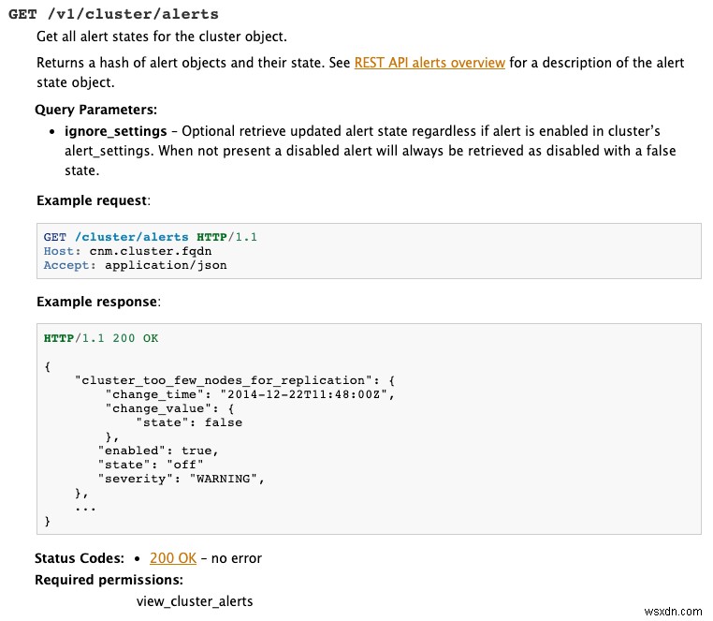Click the Host: cnm.cluster.fqdn header line
713x621 pixels.
pos(115,251)
